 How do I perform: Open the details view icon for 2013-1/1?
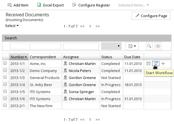pos(148,64)
